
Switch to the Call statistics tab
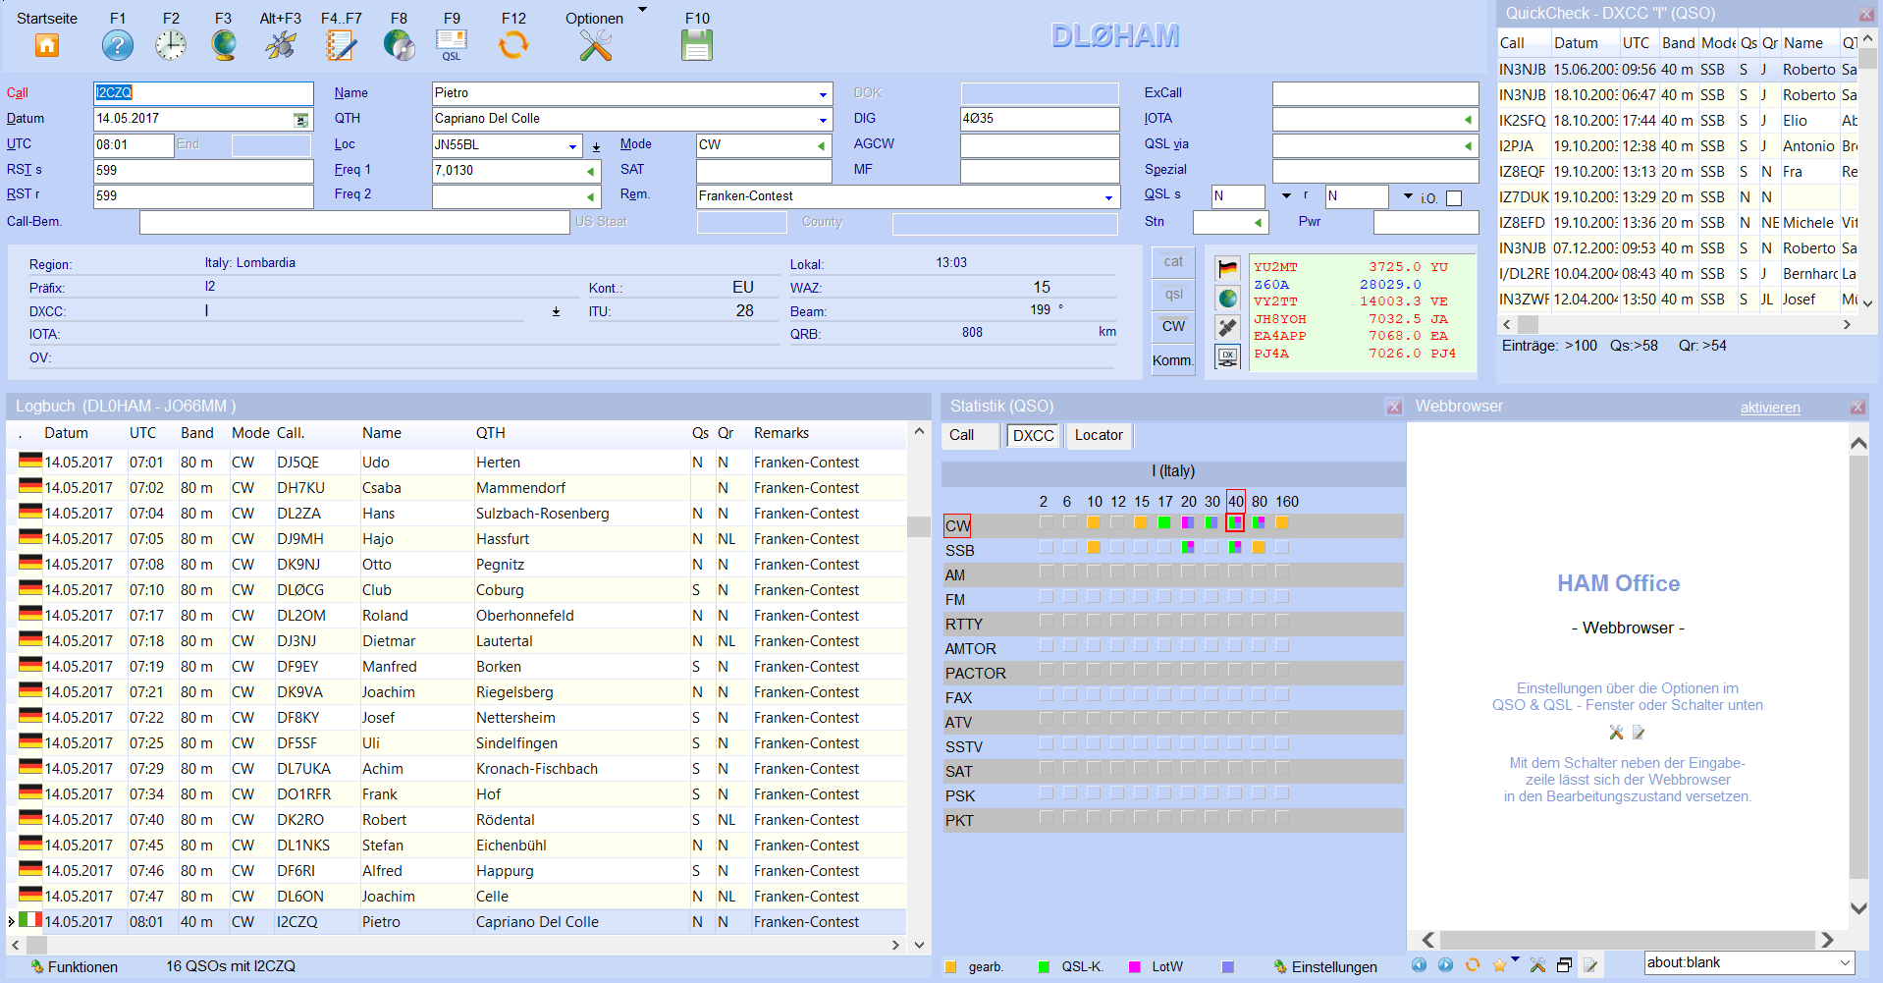click(971, 435)
